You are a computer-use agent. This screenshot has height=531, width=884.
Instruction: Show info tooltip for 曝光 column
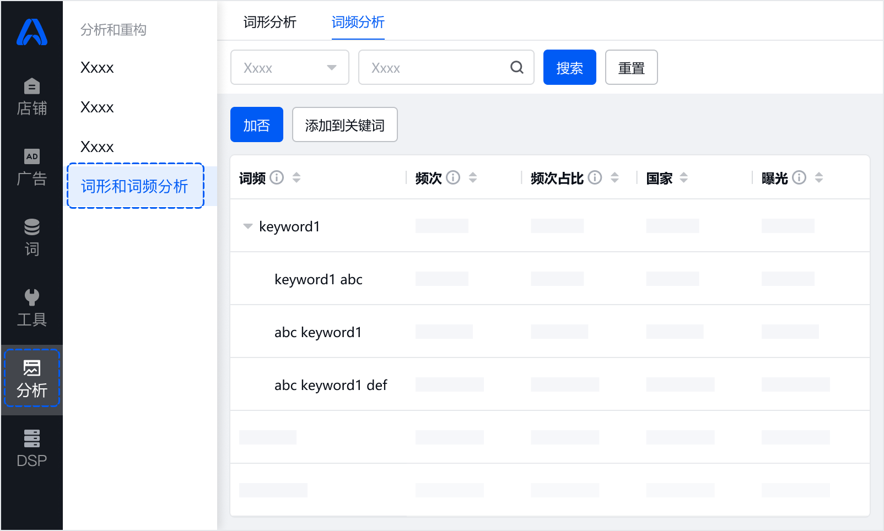point(799,177)
